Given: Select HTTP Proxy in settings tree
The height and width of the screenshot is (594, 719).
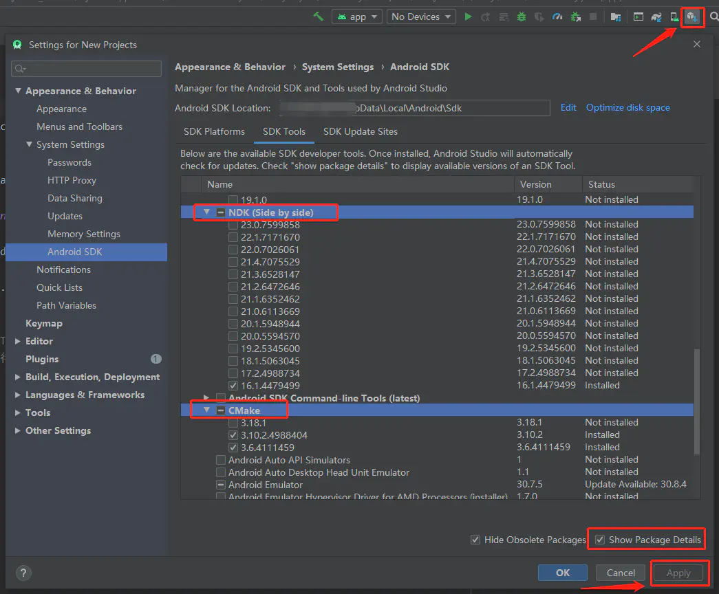Looking at the screenshot, I should pyautogui.click(x=72, y=180).
